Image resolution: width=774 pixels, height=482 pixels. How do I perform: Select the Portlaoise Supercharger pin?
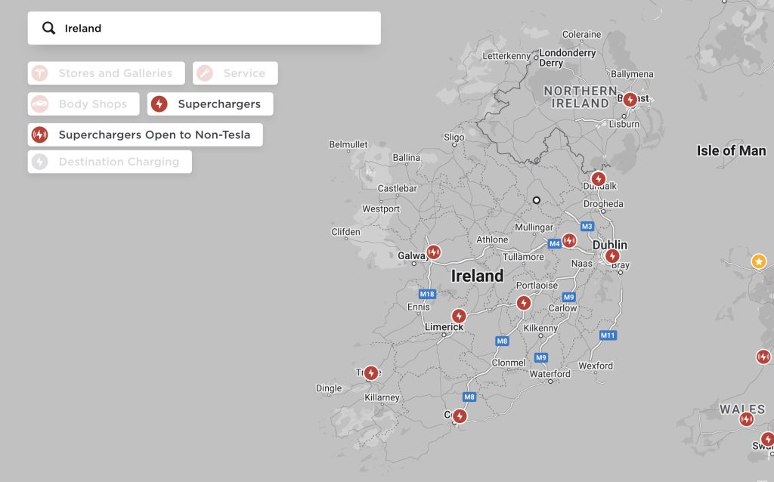[524, 303]
